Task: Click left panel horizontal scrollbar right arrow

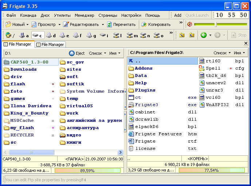Action: [120, 152]
